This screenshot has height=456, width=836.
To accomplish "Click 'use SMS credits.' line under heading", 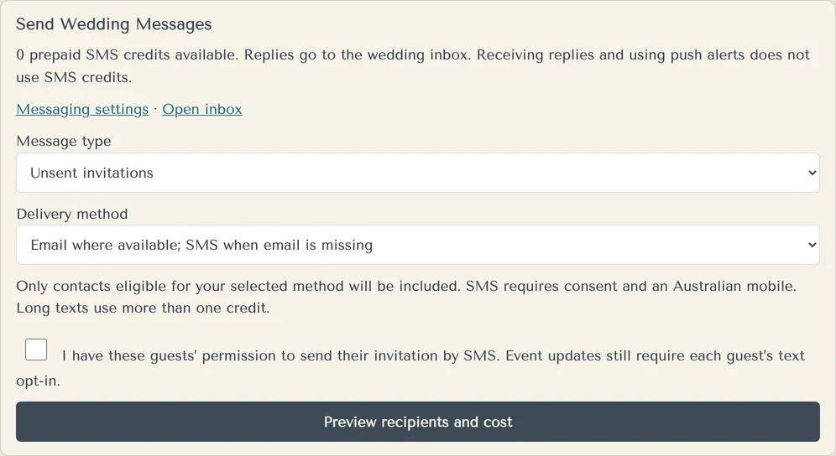I will click(x=74, y=77).
